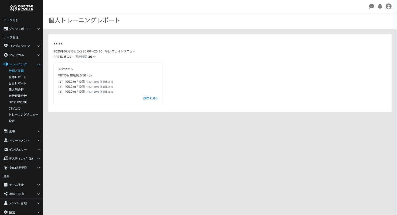This screenshot has width=397, height=215.
Task: Click the データ分析 section header
Action: pyautogui.click(x=11, y=20)
